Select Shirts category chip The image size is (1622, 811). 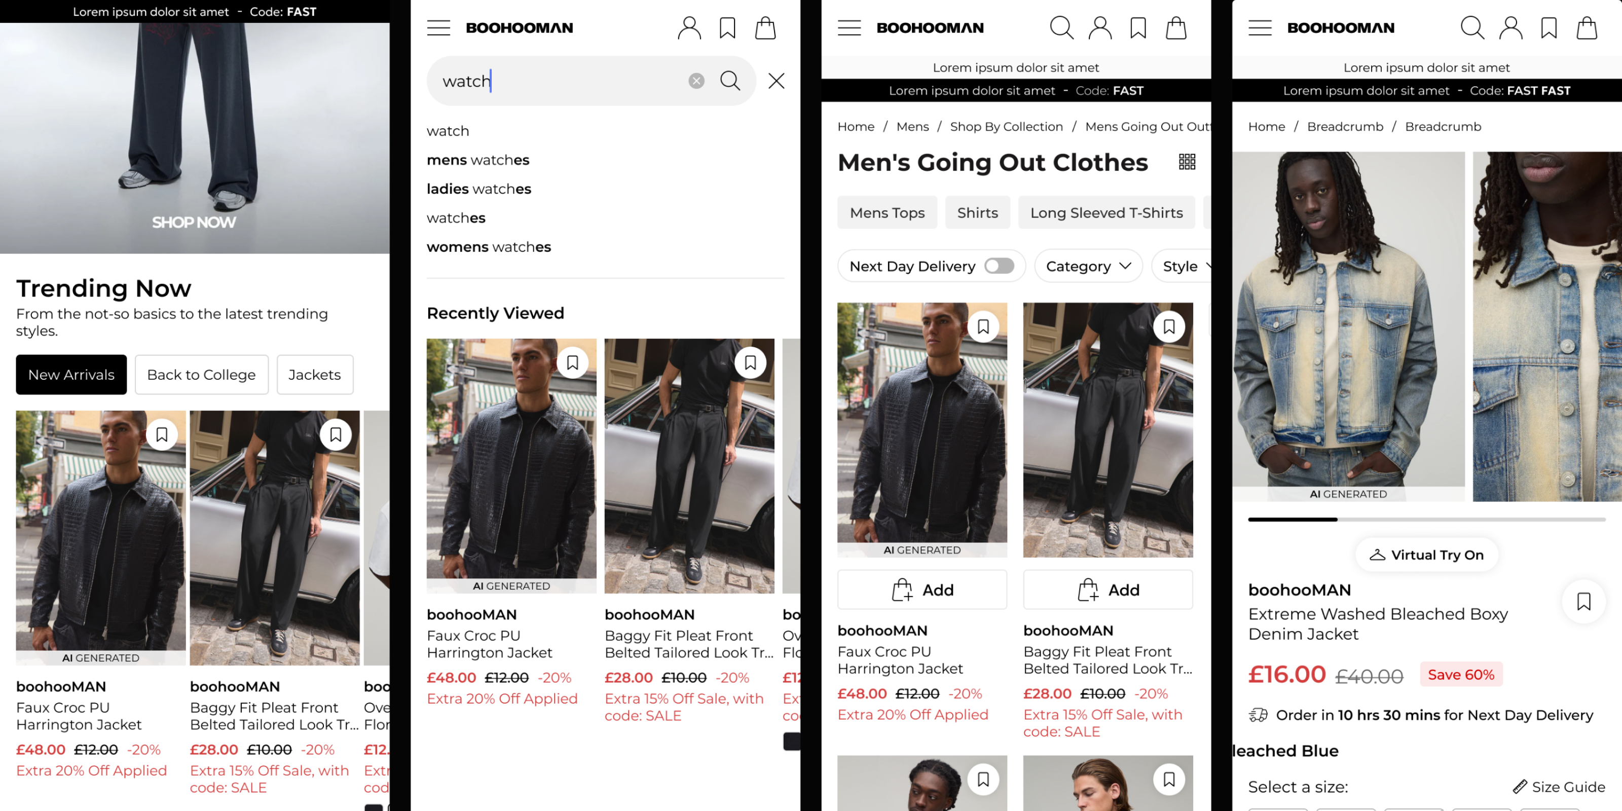click(977, 213)
